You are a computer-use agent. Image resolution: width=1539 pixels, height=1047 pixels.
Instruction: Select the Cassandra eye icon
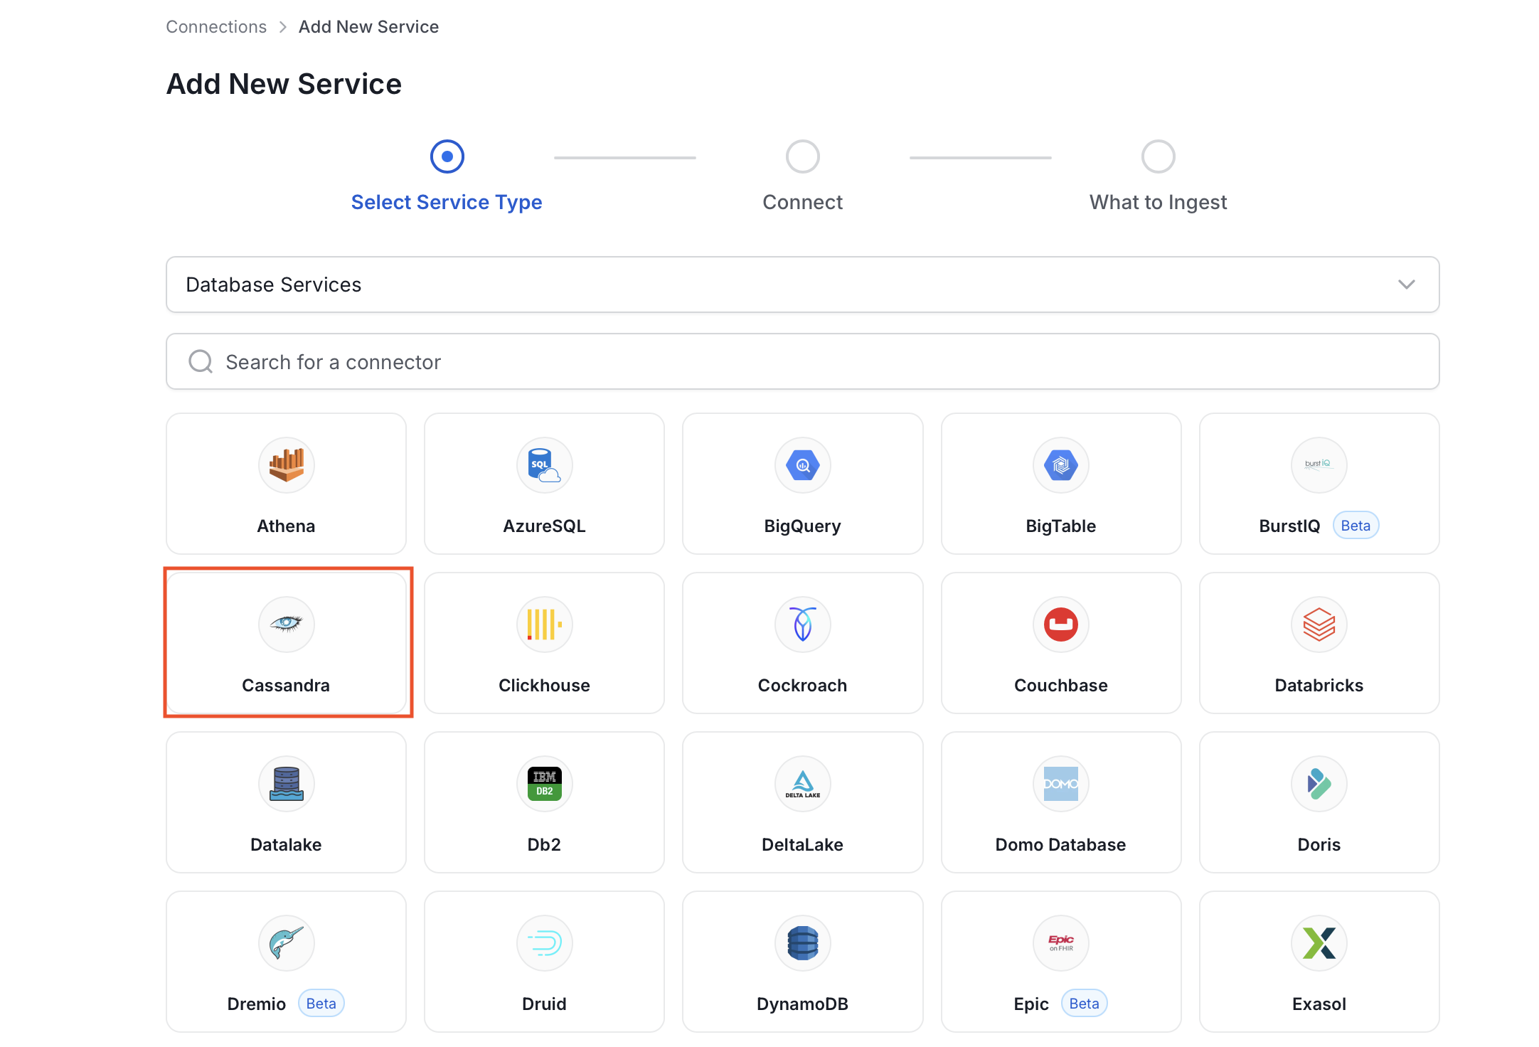(287, 625)
